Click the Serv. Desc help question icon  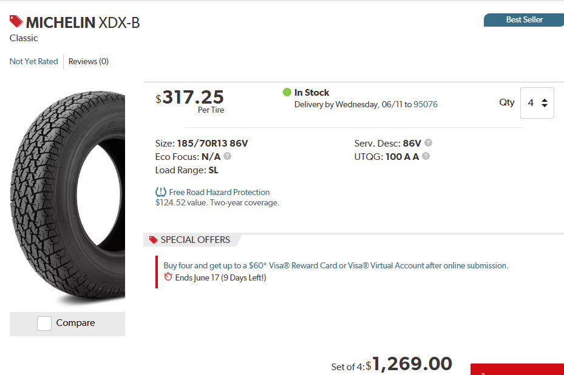click(x=428, y=143)
